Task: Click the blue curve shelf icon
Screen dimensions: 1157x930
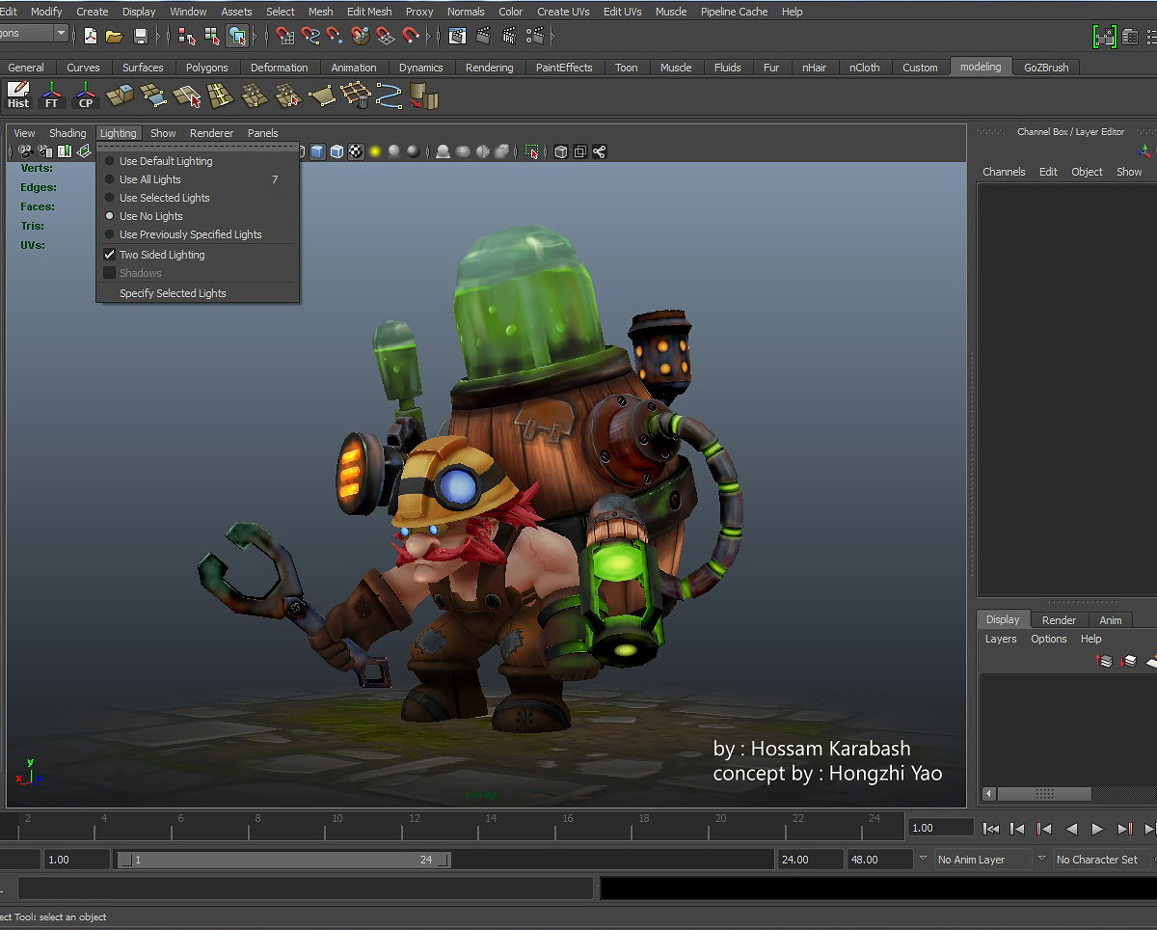Action: point(390,96)
